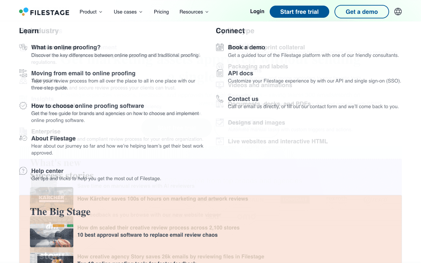Click 'Customize your Filestage experience' description

(x=314, y=81)
